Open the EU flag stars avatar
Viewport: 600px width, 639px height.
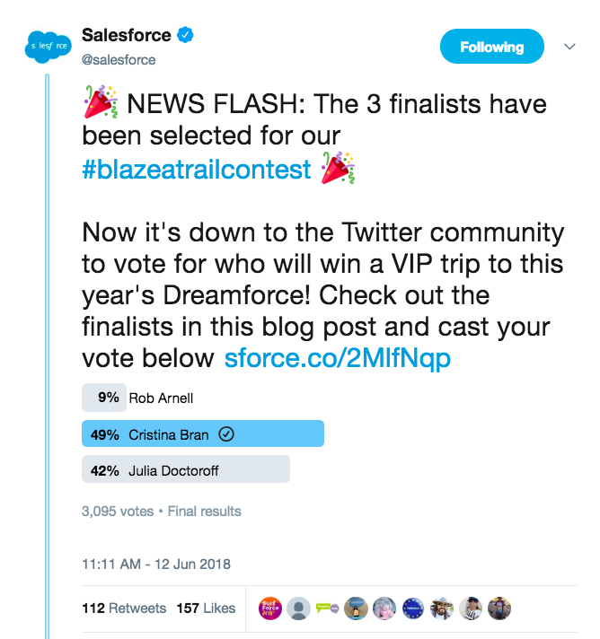[x=412, y=608]
